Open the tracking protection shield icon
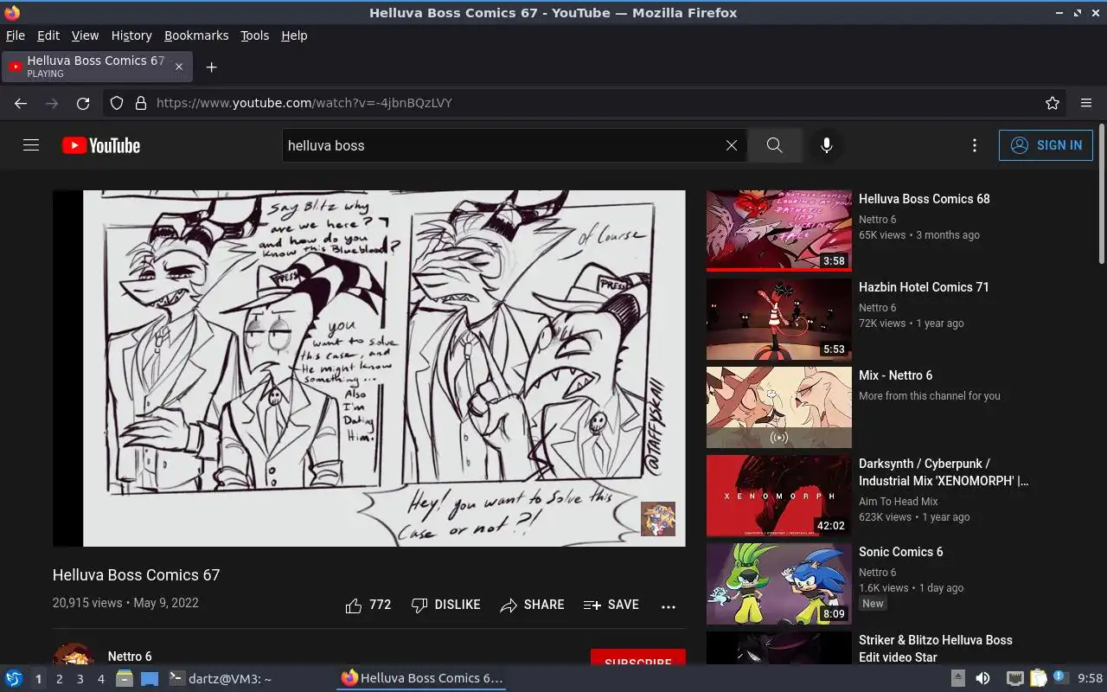 coord(117,103)
